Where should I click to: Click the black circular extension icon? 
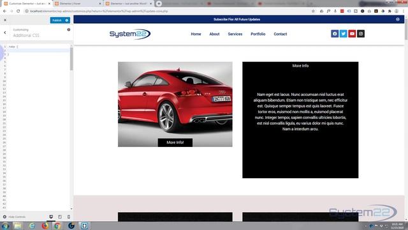(x=363, y=11)
